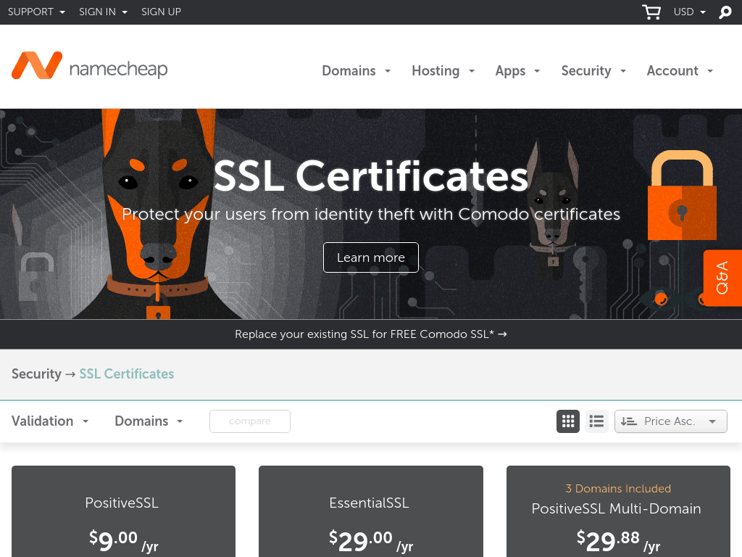Switch to list view icon
The image size is (742, 557).
point(596,421)
